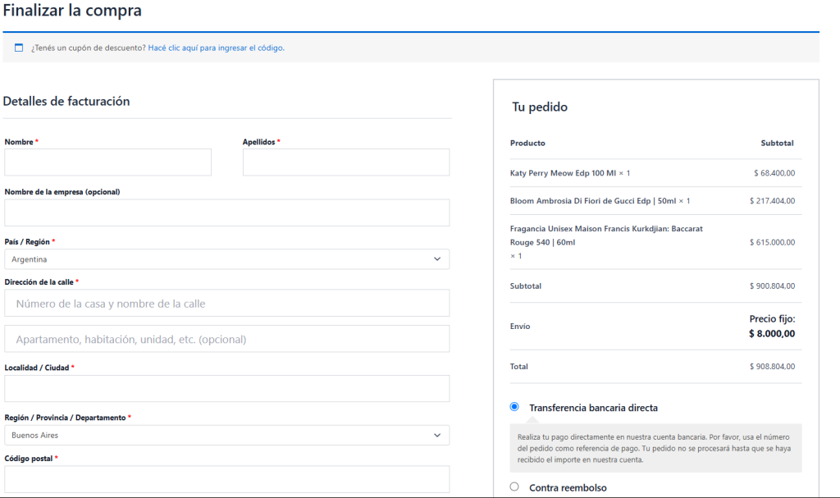The height and width of the screenshot is (498, 840).
Task: Click the Baccarat Rouge 540 product name
Action: [606, 235]
